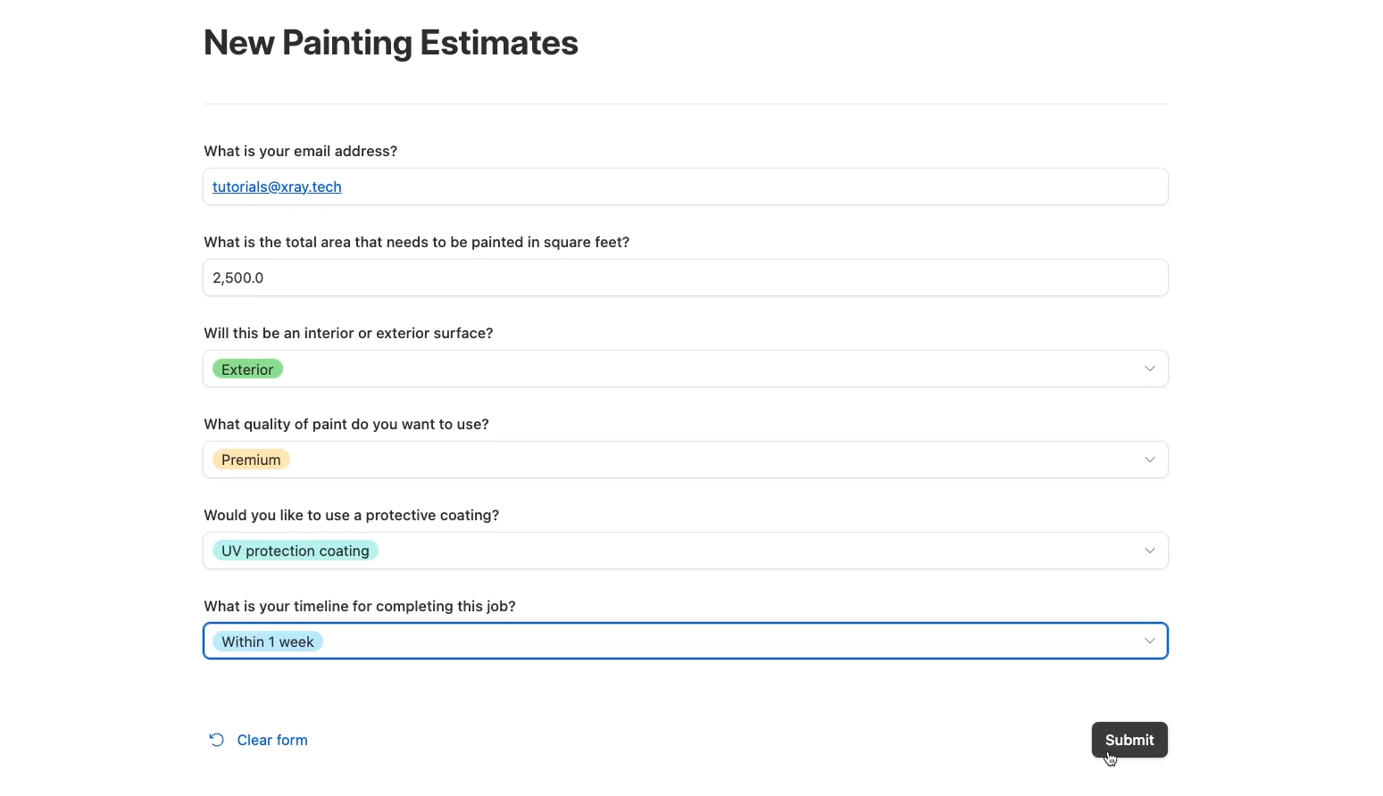This screenshot has width=1383, height=796.
Task: Click the paint quality question label
Action: click(x=346, y=424)
